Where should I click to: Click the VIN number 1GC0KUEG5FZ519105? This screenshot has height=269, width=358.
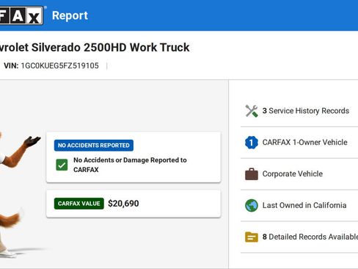pyautogui.click(x=59, y=65)
